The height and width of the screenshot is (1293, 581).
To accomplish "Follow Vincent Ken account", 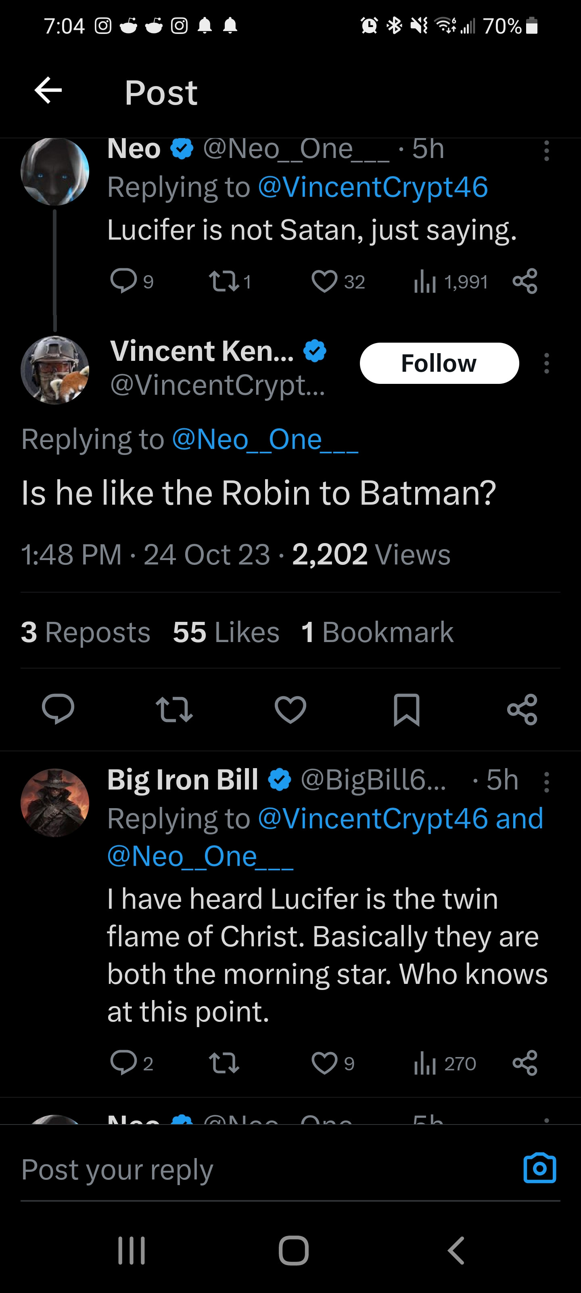I will pos(439,363).
